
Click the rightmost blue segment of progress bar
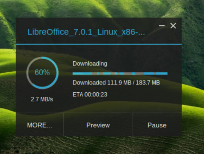[162, 73]
